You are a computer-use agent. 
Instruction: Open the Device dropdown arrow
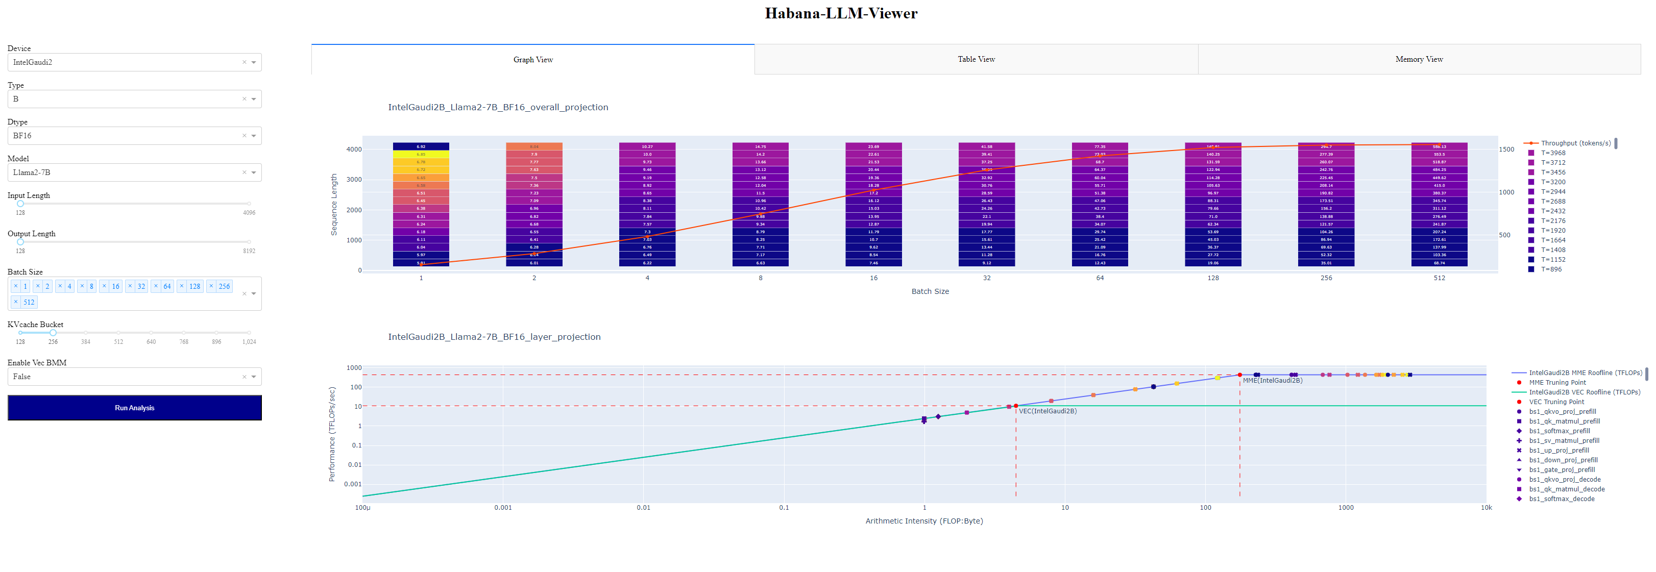tap(254, 62)
